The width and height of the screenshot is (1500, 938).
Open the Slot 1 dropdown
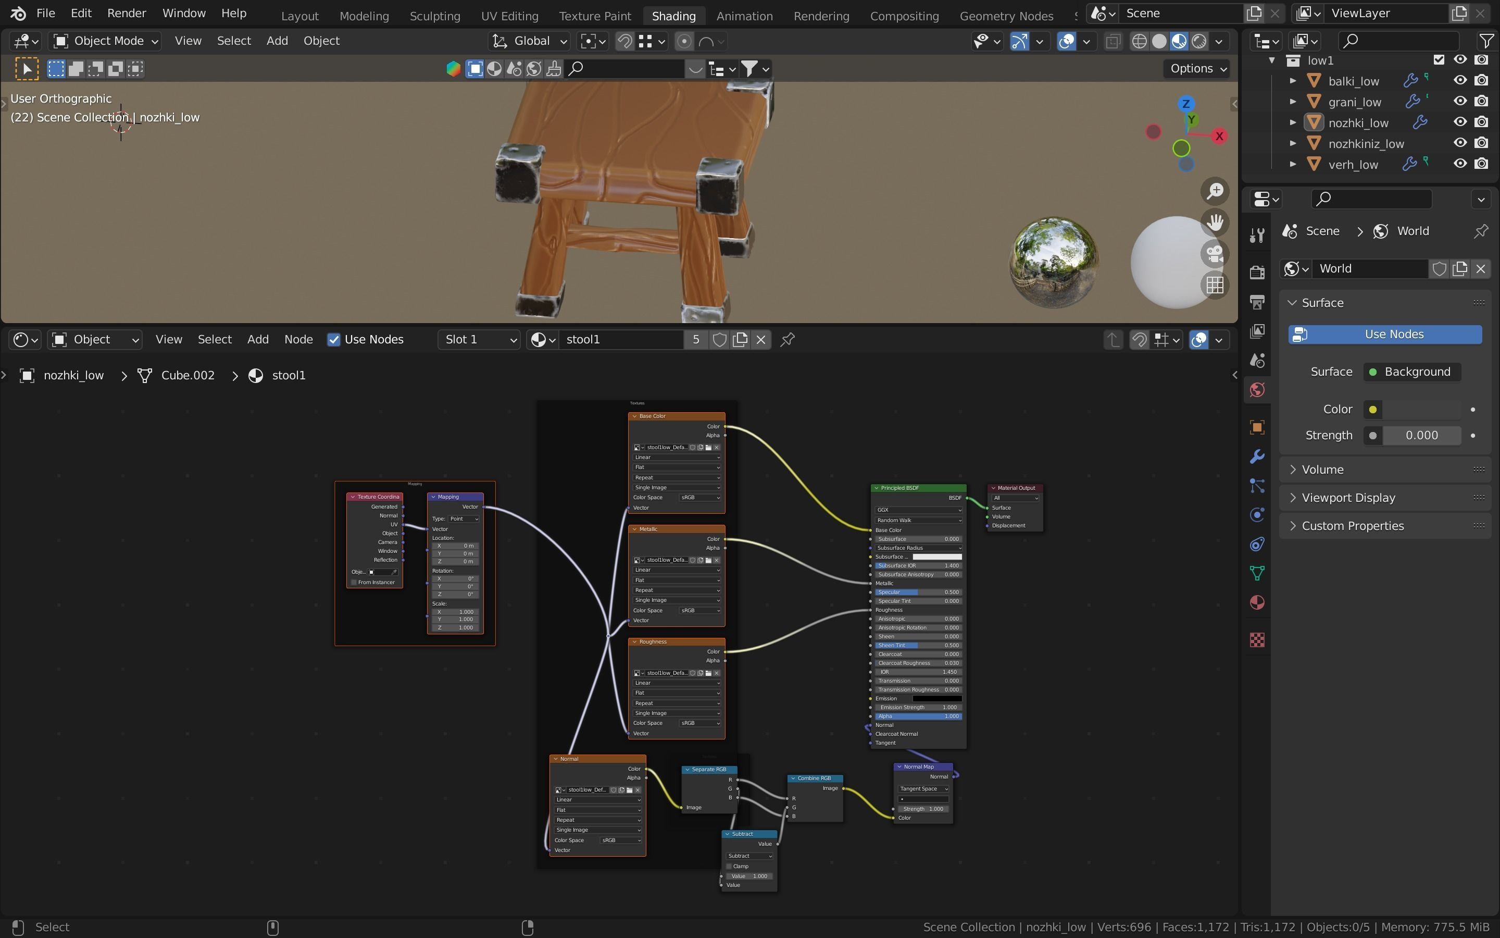(x=479, y=339)
